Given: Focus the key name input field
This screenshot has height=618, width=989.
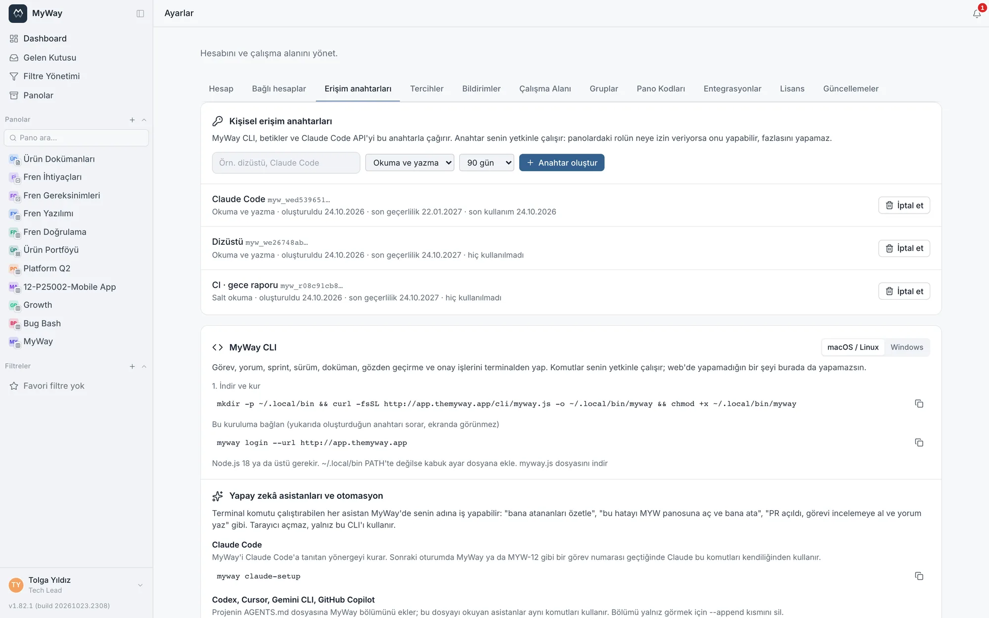Looking at the screenshot, I should coord(286,163).
